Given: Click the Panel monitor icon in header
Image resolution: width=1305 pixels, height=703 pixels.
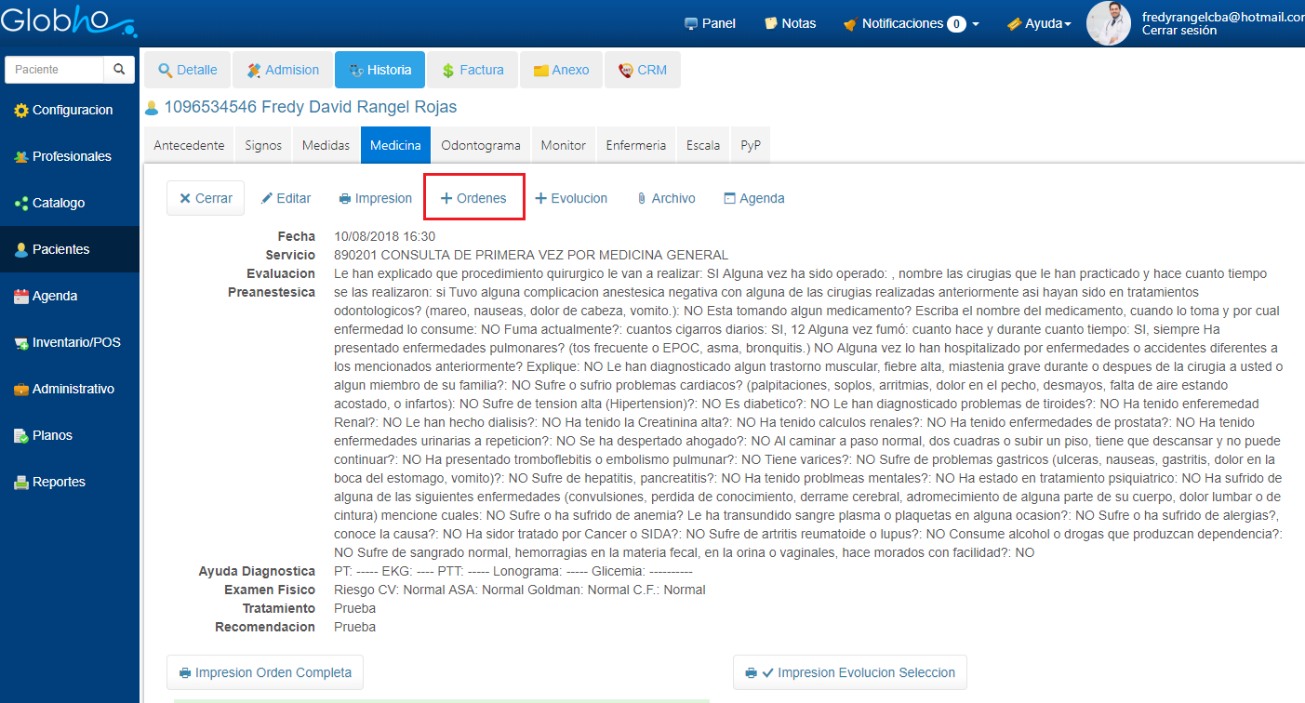Looking at the screenshot, I should (691, 23).
